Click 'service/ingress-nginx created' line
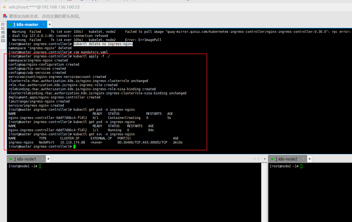This screenshot has width=352, height=222. click(x=36, y=106)
